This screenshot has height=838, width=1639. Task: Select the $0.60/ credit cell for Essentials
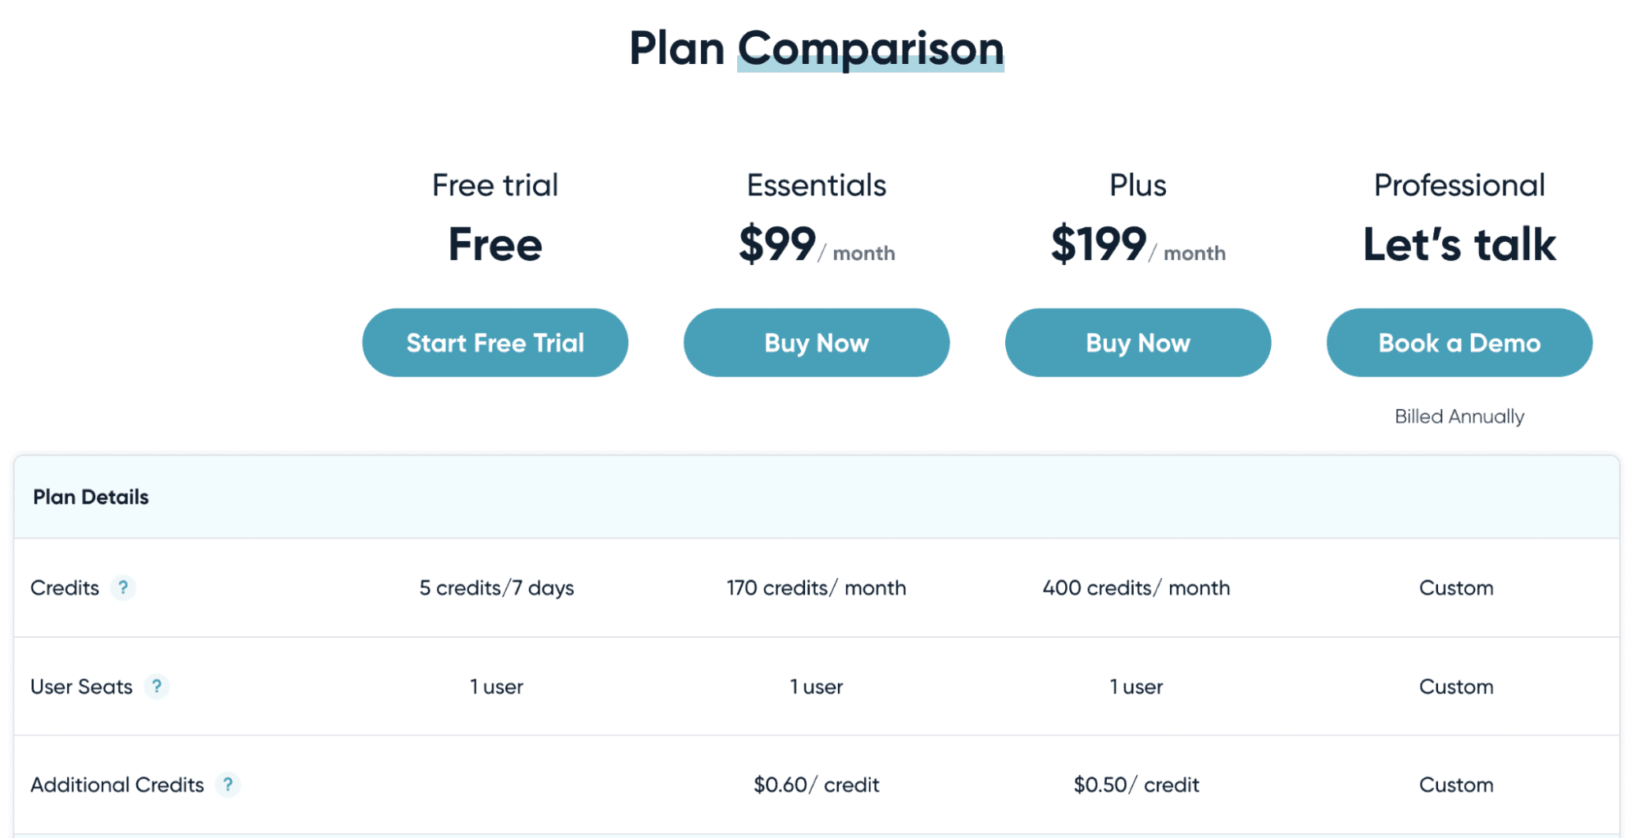[816, 784]
